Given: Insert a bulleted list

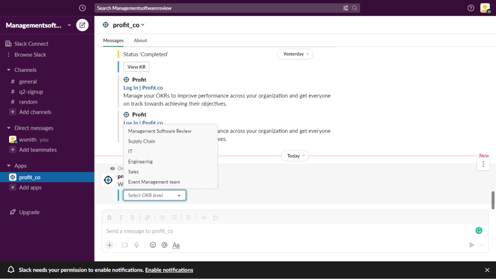Looking at the screenshot, I should click(x=174, y=218).
